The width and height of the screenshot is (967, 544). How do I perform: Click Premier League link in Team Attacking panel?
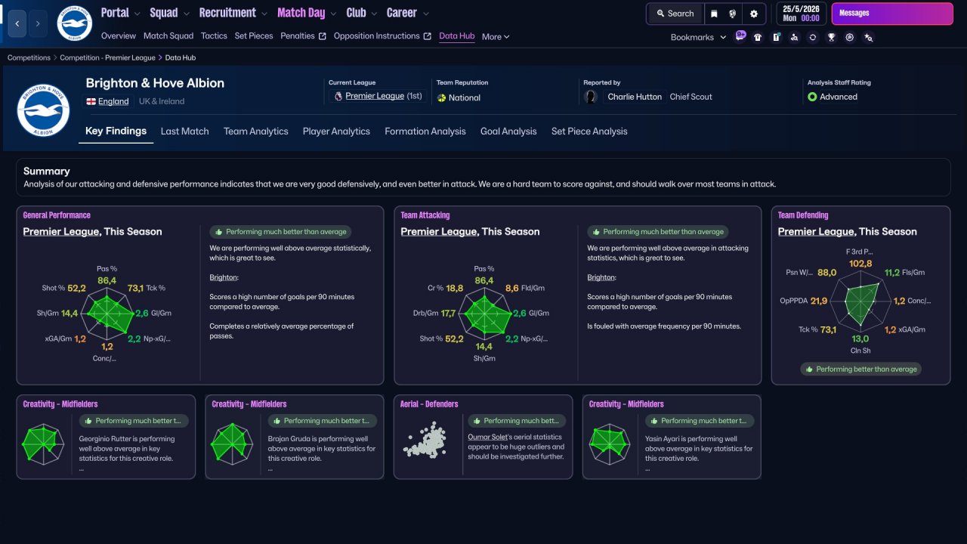pos(439,232)
